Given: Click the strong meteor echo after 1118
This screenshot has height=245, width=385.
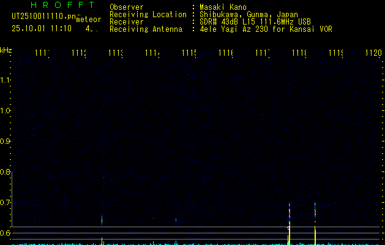Looking at the screenshot, I should [x=315, y=213].
